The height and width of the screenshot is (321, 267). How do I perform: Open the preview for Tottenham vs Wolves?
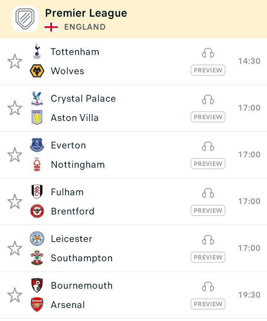208,70
